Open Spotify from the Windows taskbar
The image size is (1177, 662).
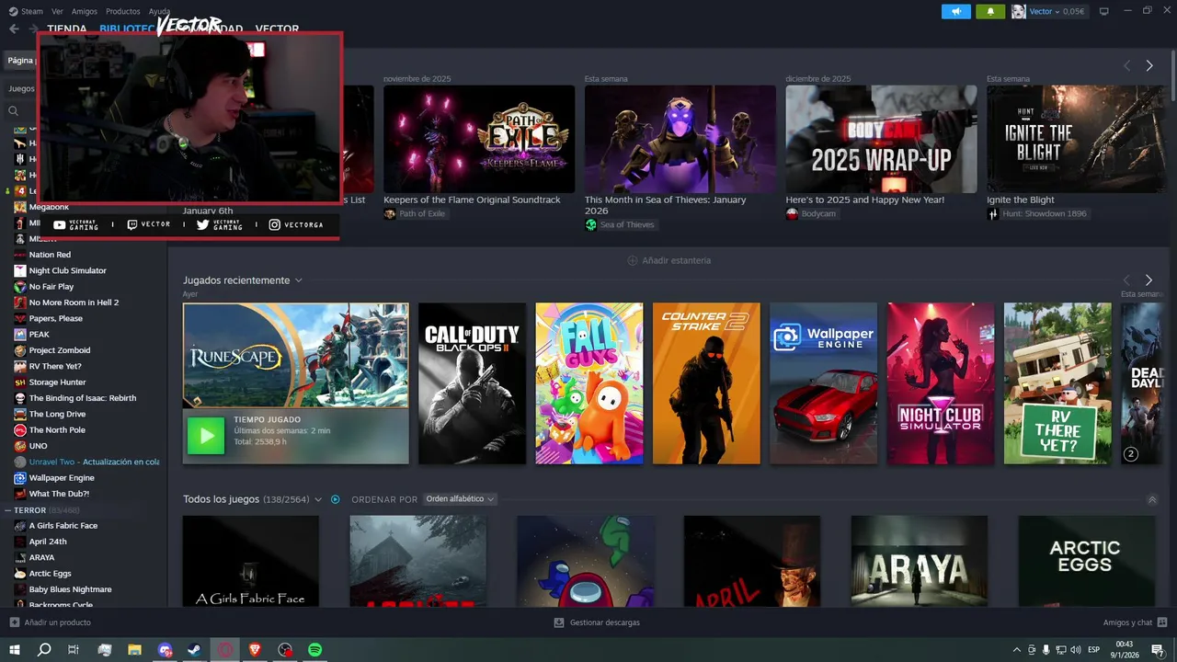click(x=315, y=649)
